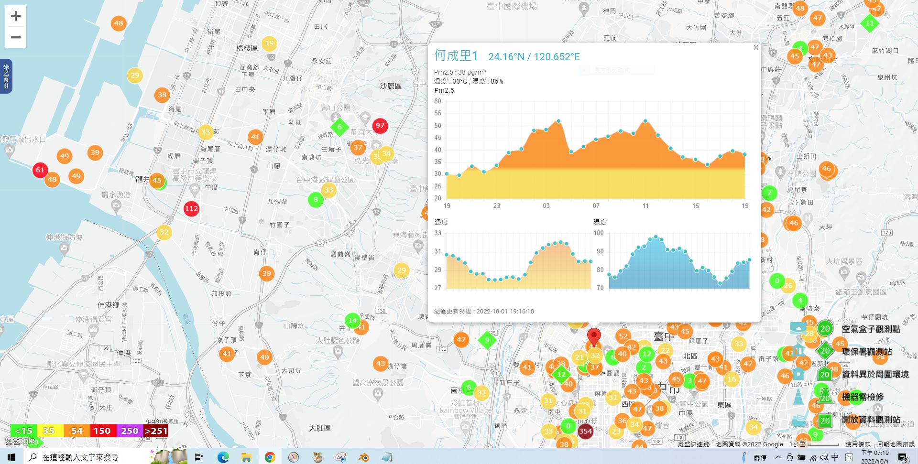Click the 望高寮夜景公園 camera map icon

click(378, 394)
